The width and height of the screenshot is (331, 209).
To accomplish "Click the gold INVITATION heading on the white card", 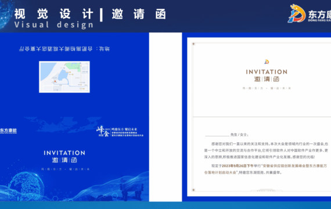I will tap(267, 72).
